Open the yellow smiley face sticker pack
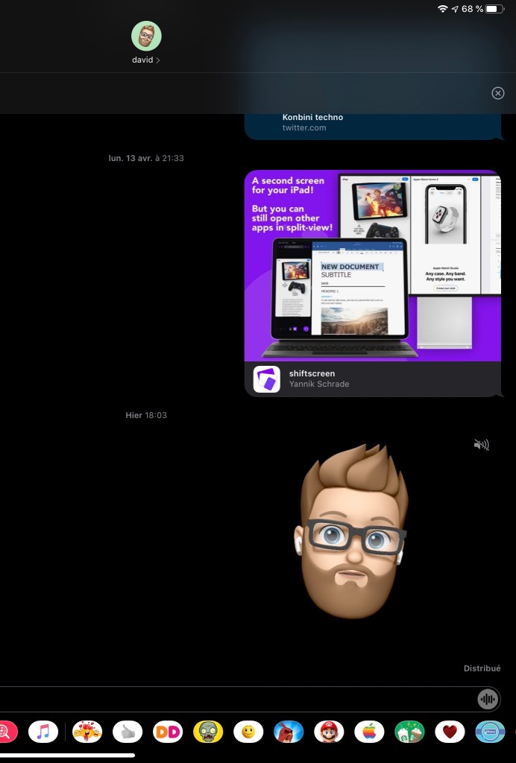The width and height of the screenshot is (516, 763). click(x=248, y=732)
